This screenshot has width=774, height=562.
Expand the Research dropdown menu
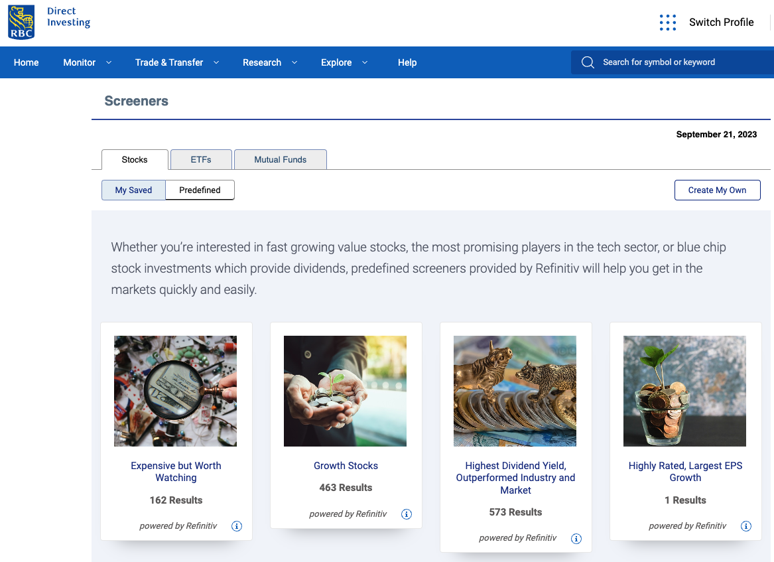270,62
